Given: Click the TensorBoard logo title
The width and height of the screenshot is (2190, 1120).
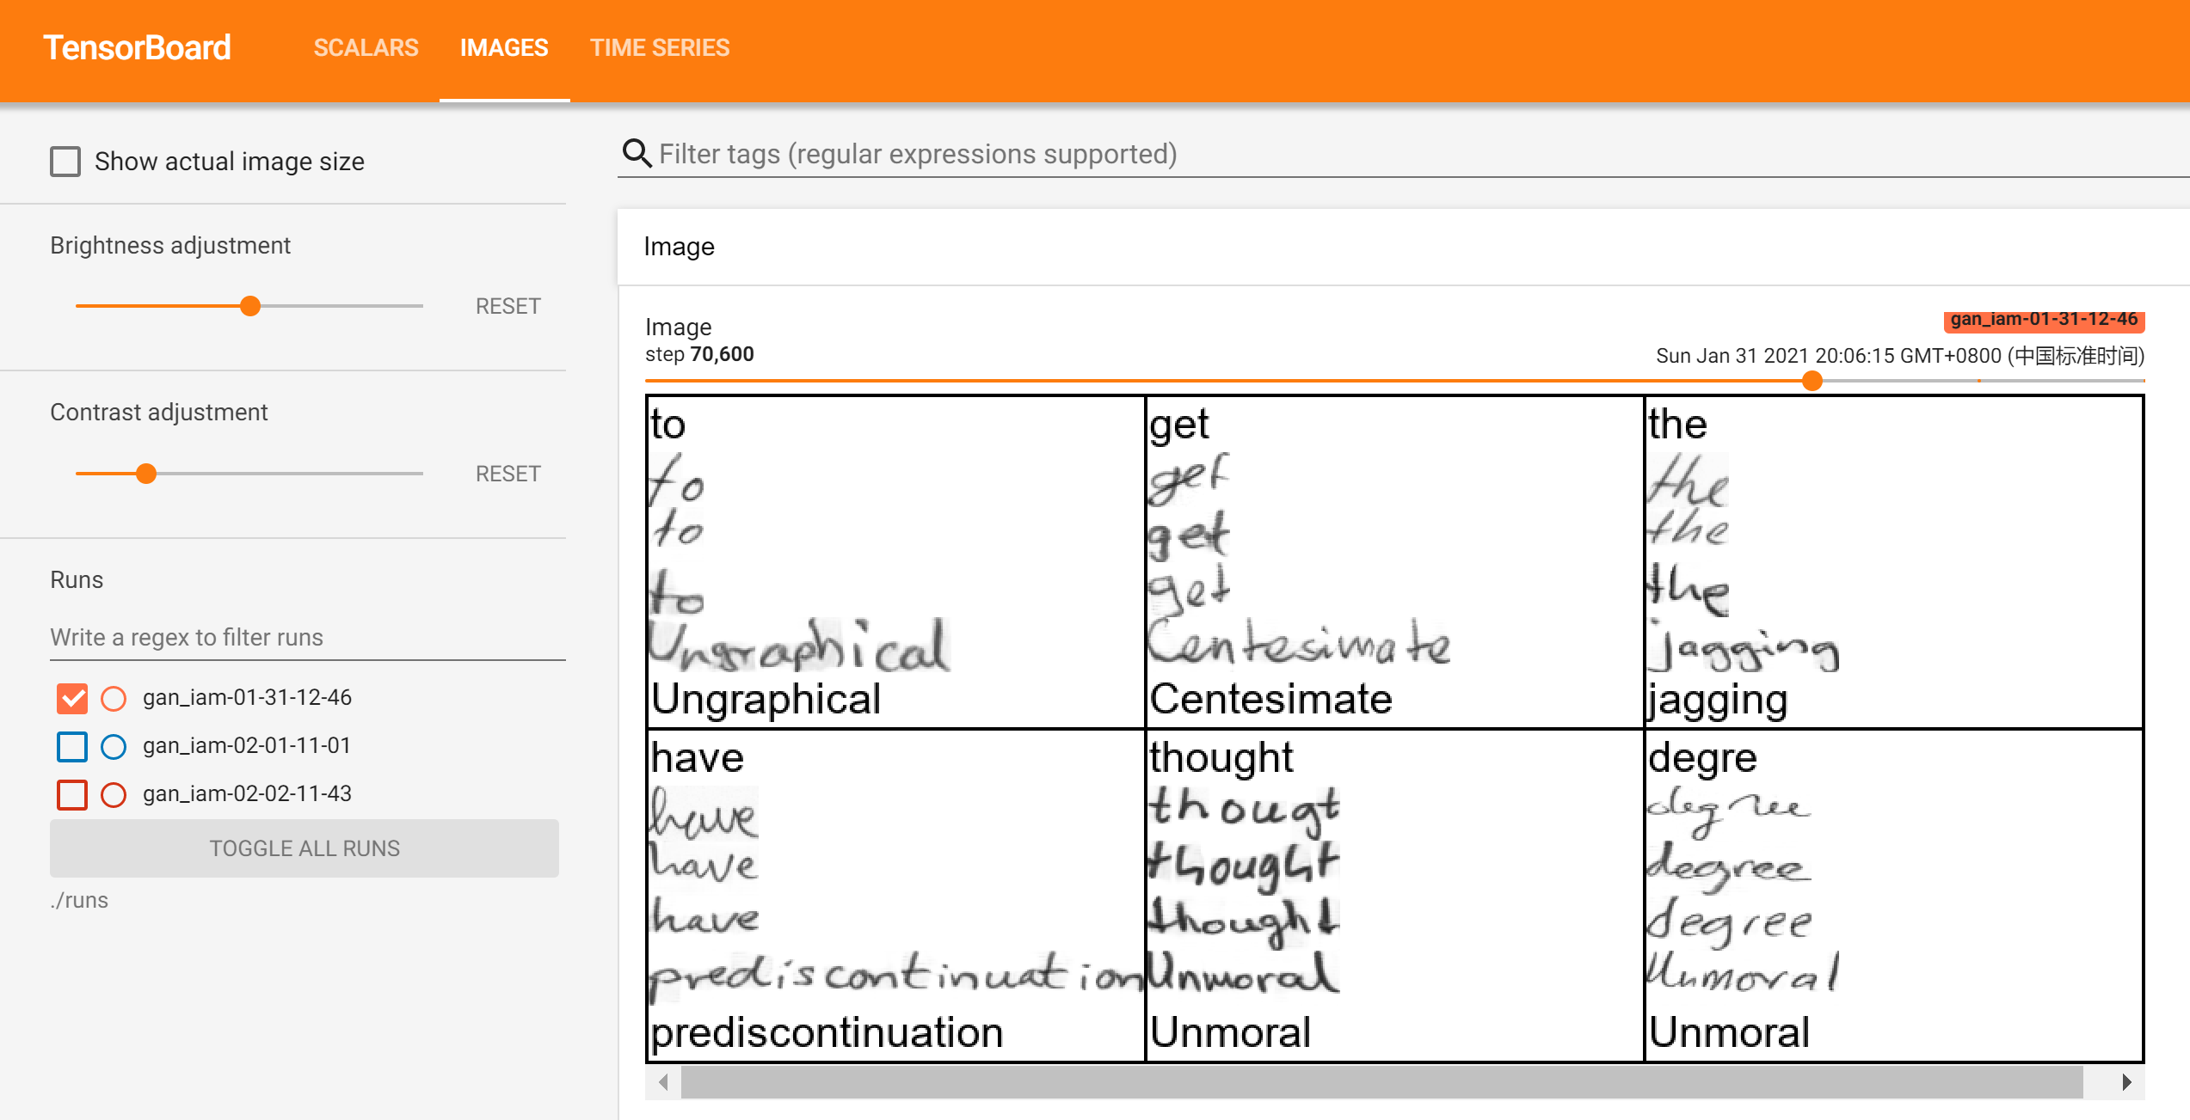Looking at the screenshot, I should pyautogui.click(x=137, y=47).
